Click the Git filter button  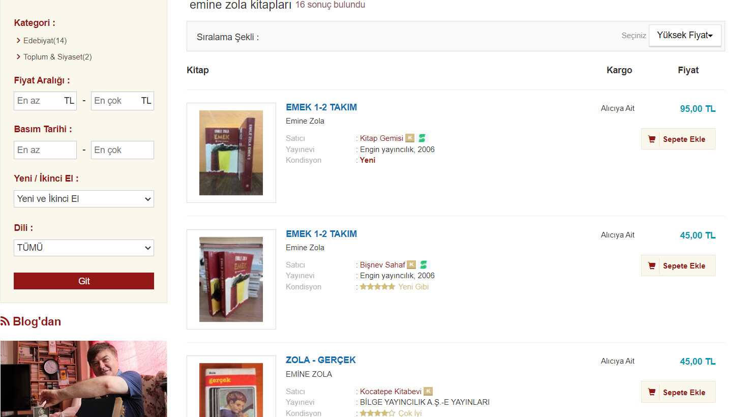pyautogui.click(x=84, y=281)
